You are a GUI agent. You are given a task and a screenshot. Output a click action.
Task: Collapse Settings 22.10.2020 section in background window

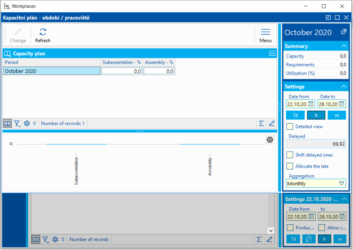pyautogui.click(x=344, y=199)
